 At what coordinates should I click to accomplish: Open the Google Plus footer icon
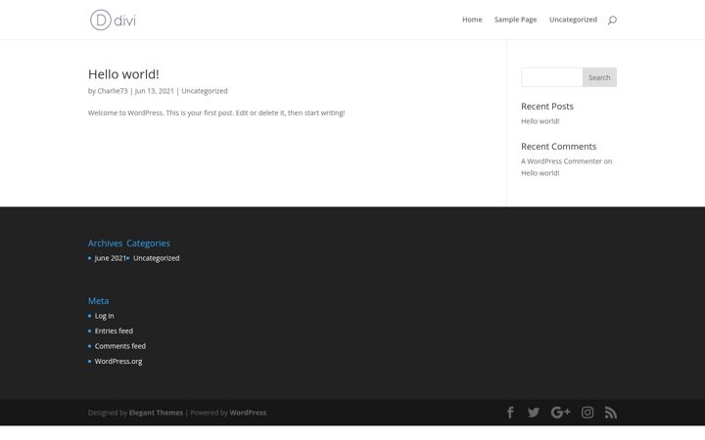click(x=560, y=413)
